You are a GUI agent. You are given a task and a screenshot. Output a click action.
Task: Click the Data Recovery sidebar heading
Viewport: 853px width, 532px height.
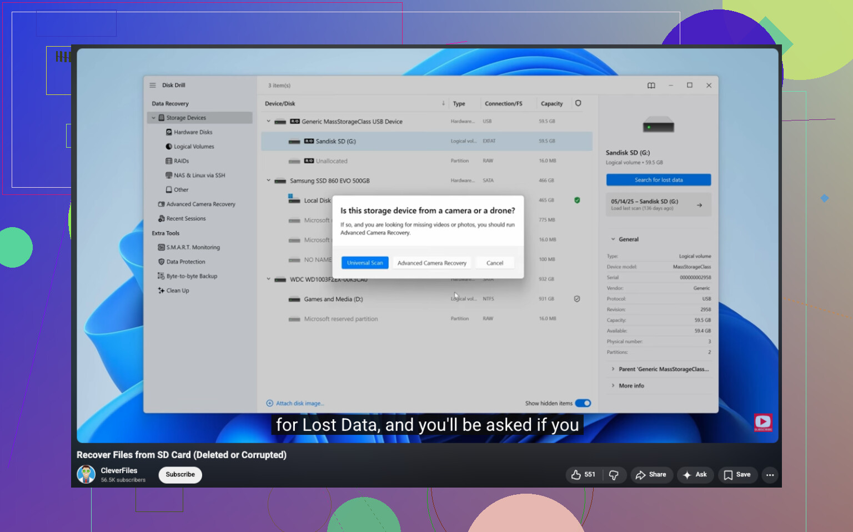coord(170,104)
